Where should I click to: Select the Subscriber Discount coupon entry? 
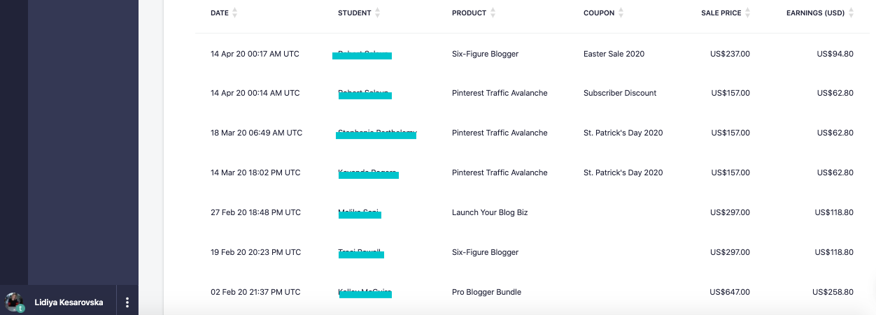point(620,93)
